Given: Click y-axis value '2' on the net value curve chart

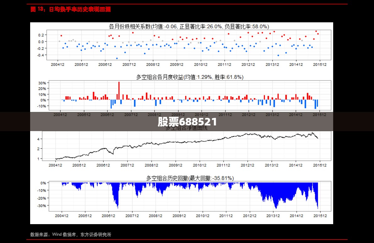Looking at the screenshot, I should point(38,149).
